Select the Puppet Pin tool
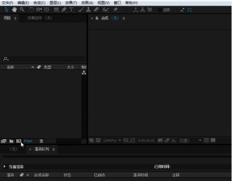This screenshot has width=232, height=181. pyautogui.click(x=115, y=10)
